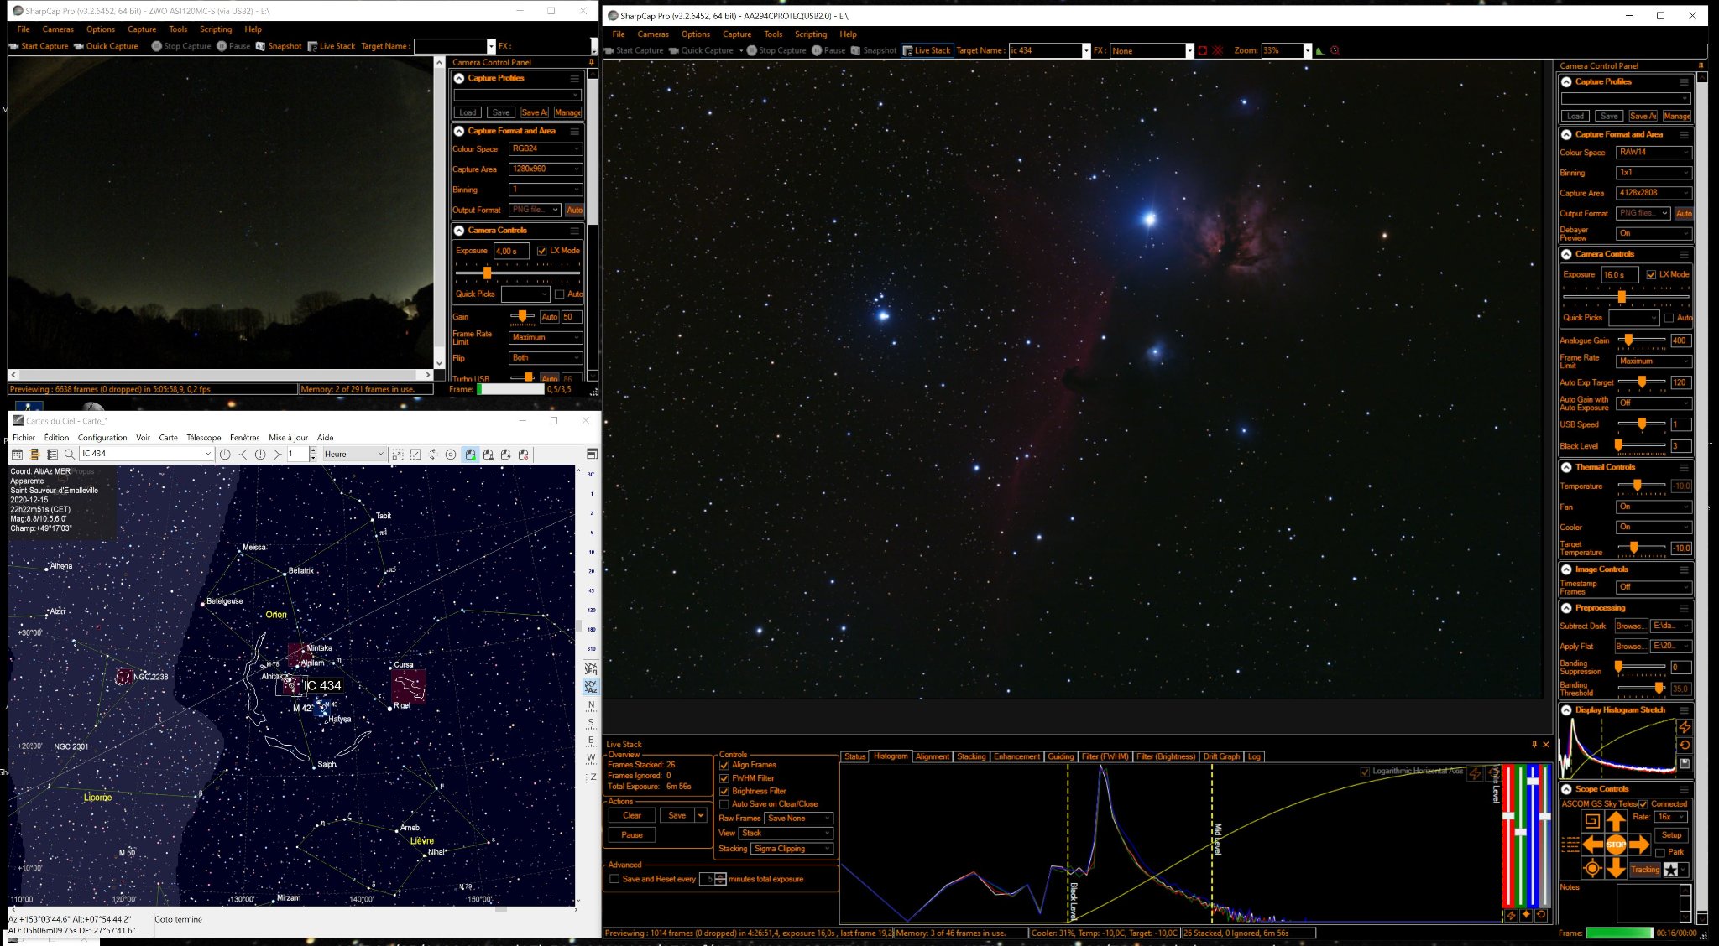Toggle LX Mode checkbox in the AA294CPROTEC camera controls
The height and width of the screenshot is (946, 1719).
click(1651, 274)
